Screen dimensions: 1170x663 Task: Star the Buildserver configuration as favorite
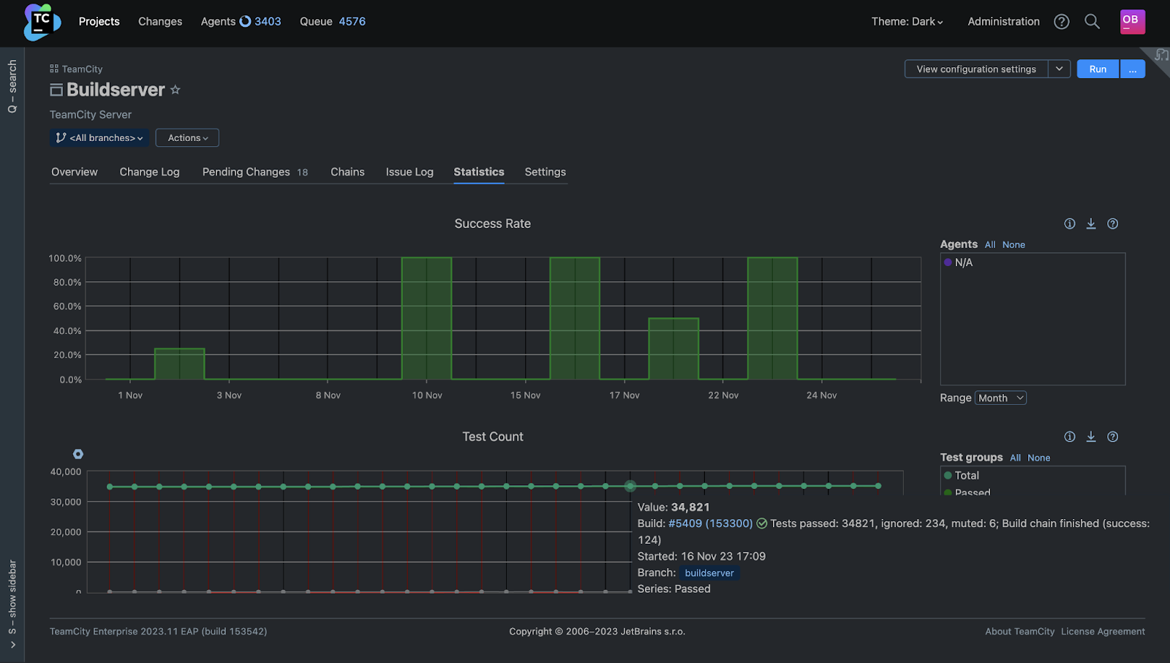click(175, 90)
